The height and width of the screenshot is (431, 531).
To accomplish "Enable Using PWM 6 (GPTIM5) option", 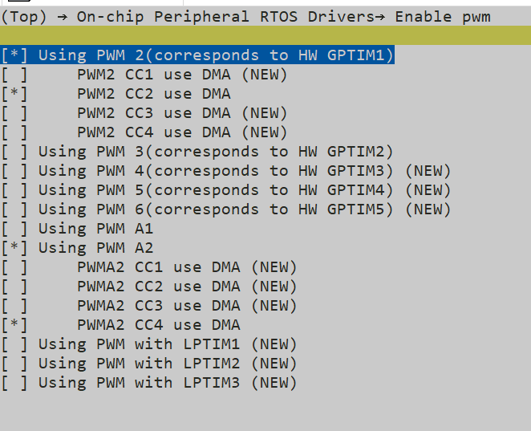I will tap(15, 209).
